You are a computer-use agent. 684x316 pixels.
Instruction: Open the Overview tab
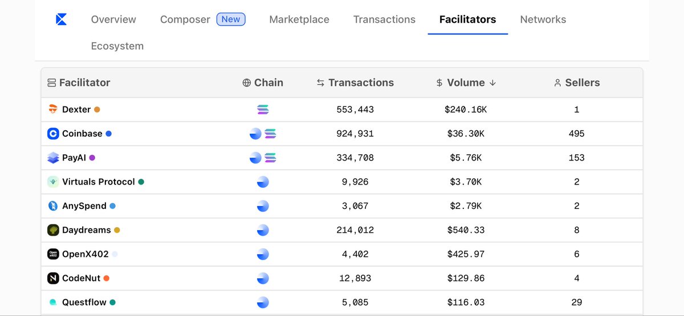tap(113, 19)
